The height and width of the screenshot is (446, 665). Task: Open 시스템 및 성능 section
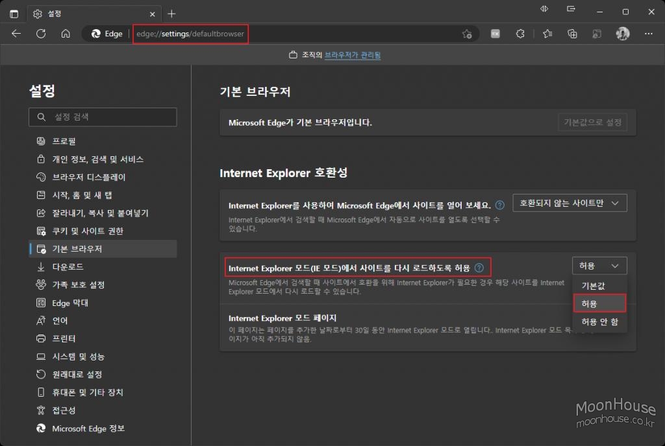(x=103, y=357)
